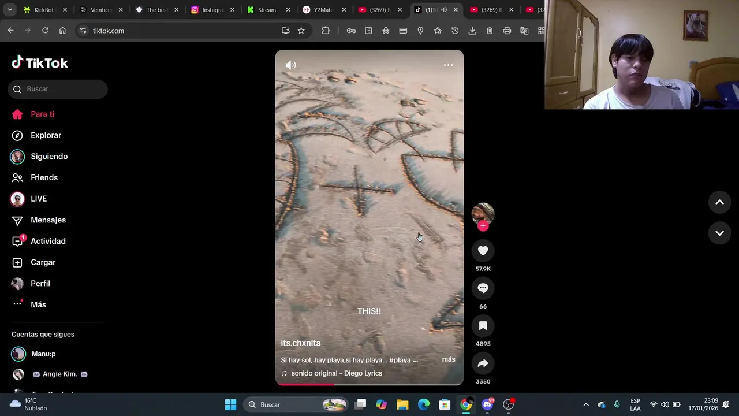This screenshot has width=739, height=416.
Task: Mute the TikTok video sound
Action: click(290, 65)
